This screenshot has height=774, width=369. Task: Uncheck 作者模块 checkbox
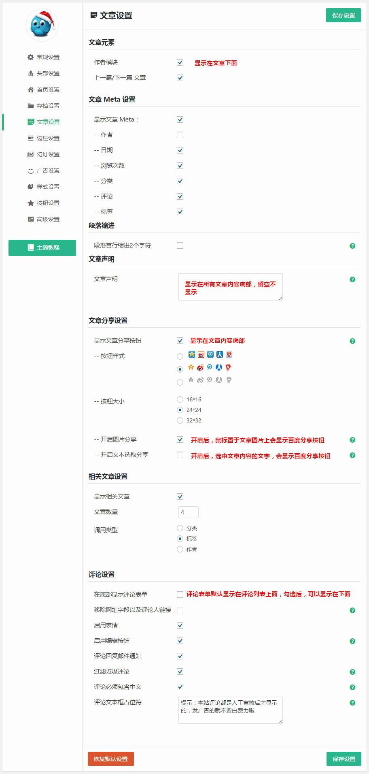[180, 62]
